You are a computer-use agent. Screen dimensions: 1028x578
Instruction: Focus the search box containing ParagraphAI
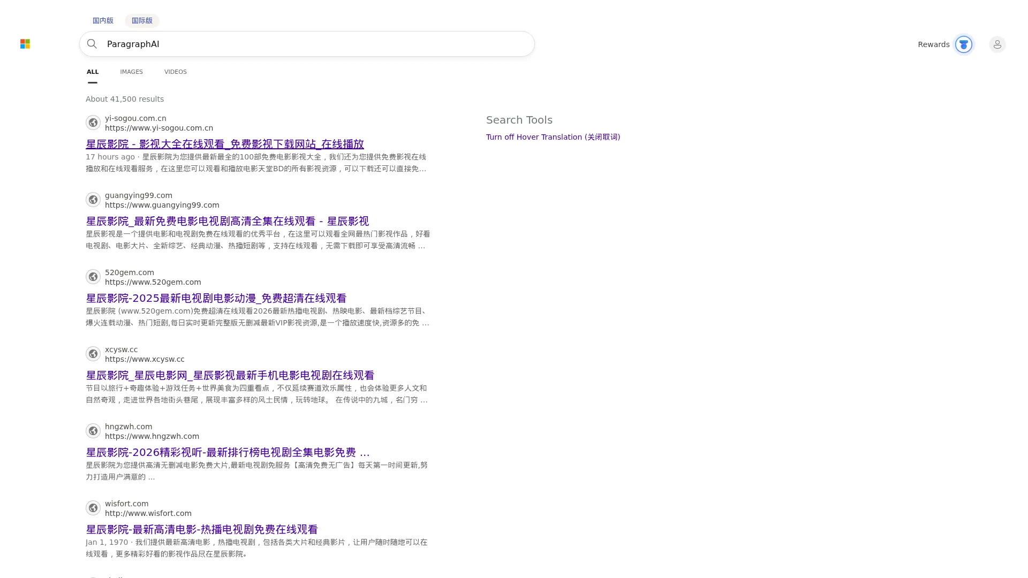pos(307,44)
